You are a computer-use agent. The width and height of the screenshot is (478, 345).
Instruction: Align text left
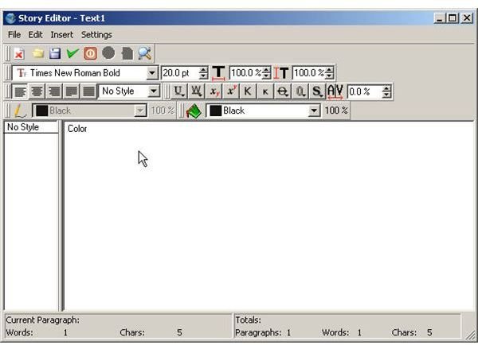20,91
